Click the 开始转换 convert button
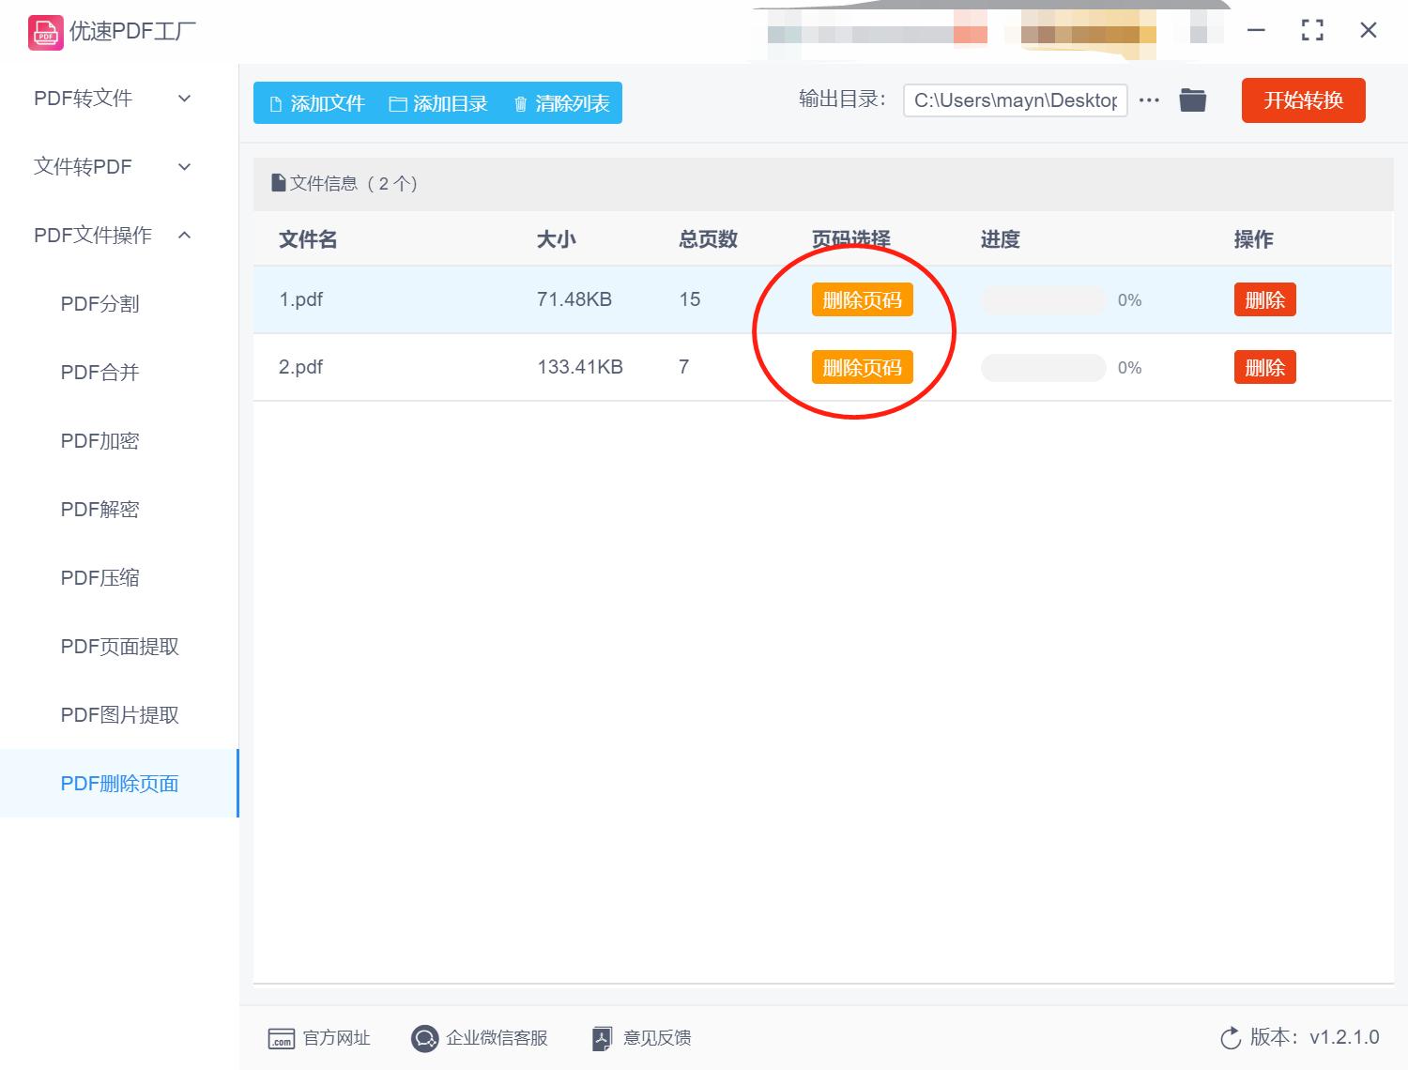This screenshot has height=1070, width=1408. [x=1303, y=100]
